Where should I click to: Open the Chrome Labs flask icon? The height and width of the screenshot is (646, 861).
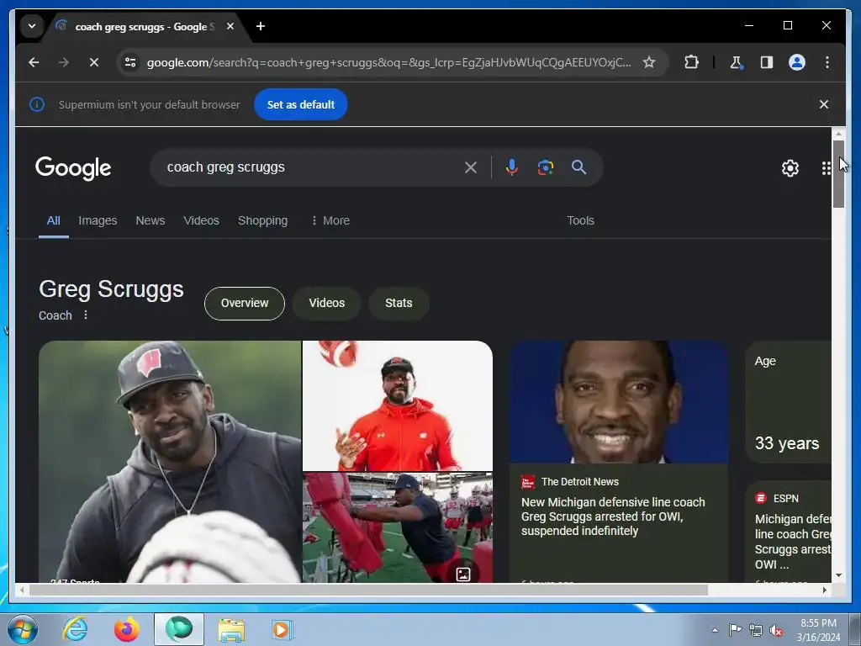pos(737,62)
